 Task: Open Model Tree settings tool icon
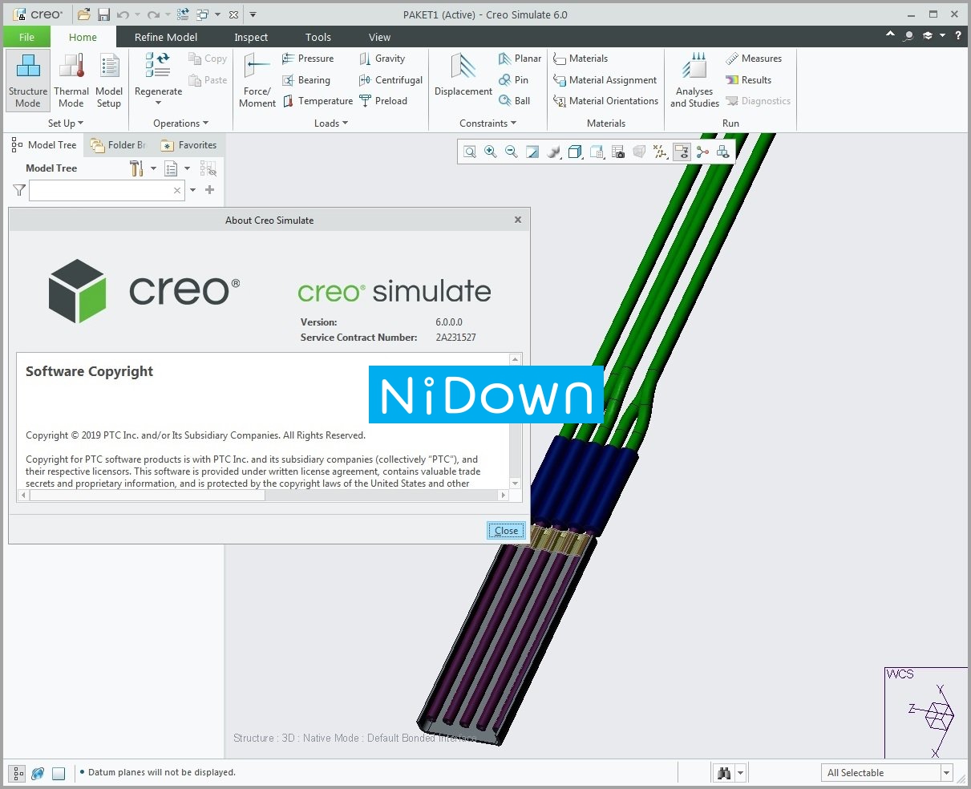[136, 168]
